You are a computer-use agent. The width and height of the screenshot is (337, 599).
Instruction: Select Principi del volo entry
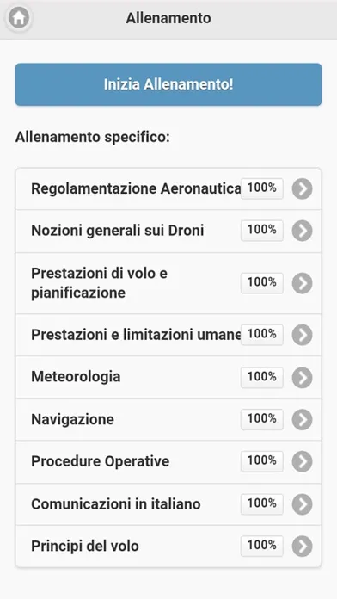(x=168, y=547)
